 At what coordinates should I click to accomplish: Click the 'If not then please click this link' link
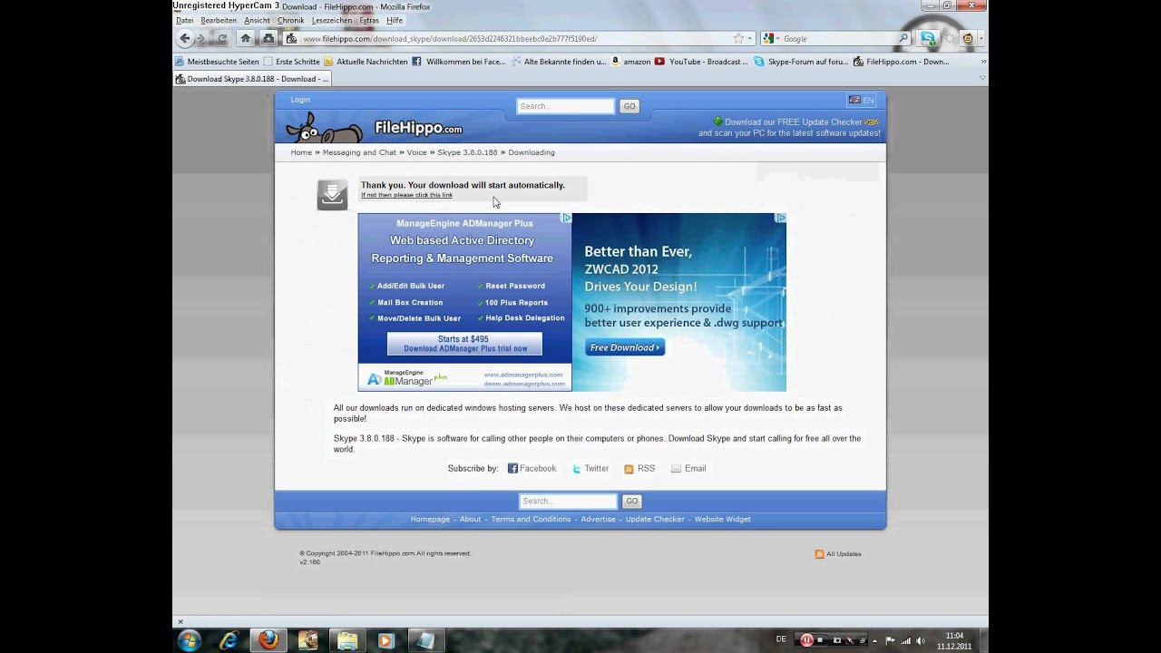[406, 195]
